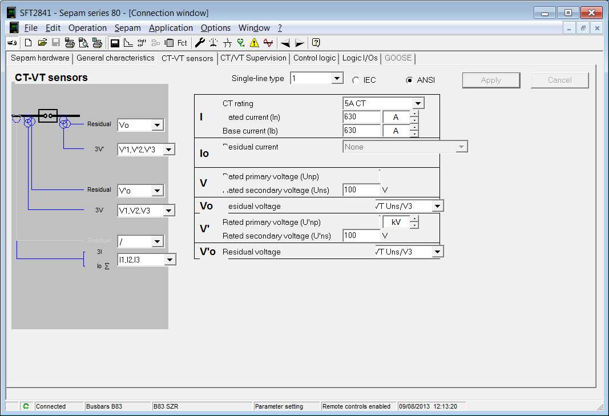Open the Vo Residual voltage dropdown

(437, 206)
